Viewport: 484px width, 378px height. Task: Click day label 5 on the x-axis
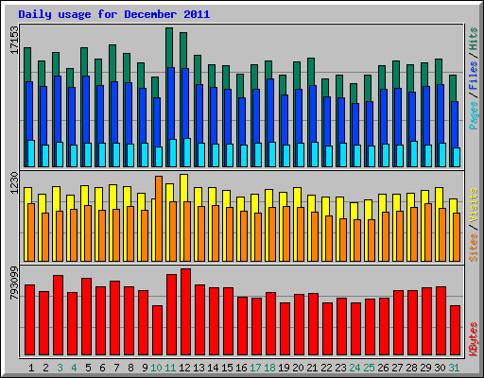(88, 368)
